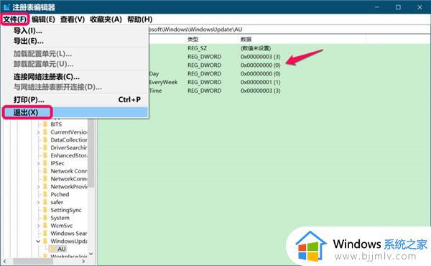Image resolution: width=431 pixels, height=266 pixels.
Task: Click the NetworkProvider folder icon
Action: pyautogui.click(x=45, y=186)
